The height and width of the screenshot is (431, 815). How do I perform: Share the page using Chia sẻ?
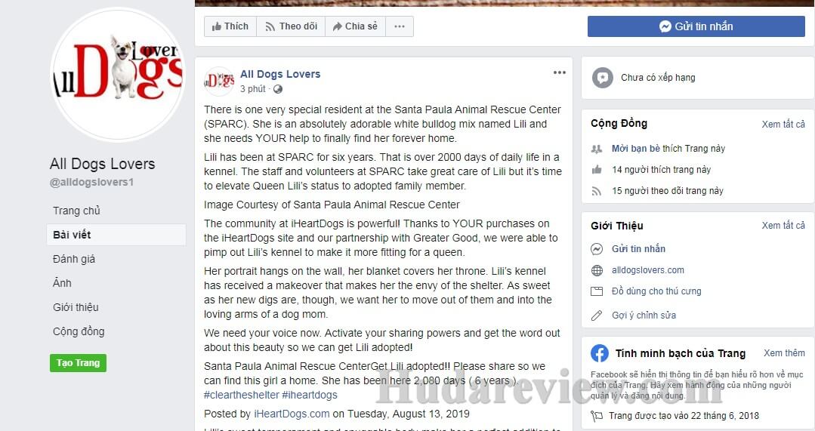(x=355, y=26)
